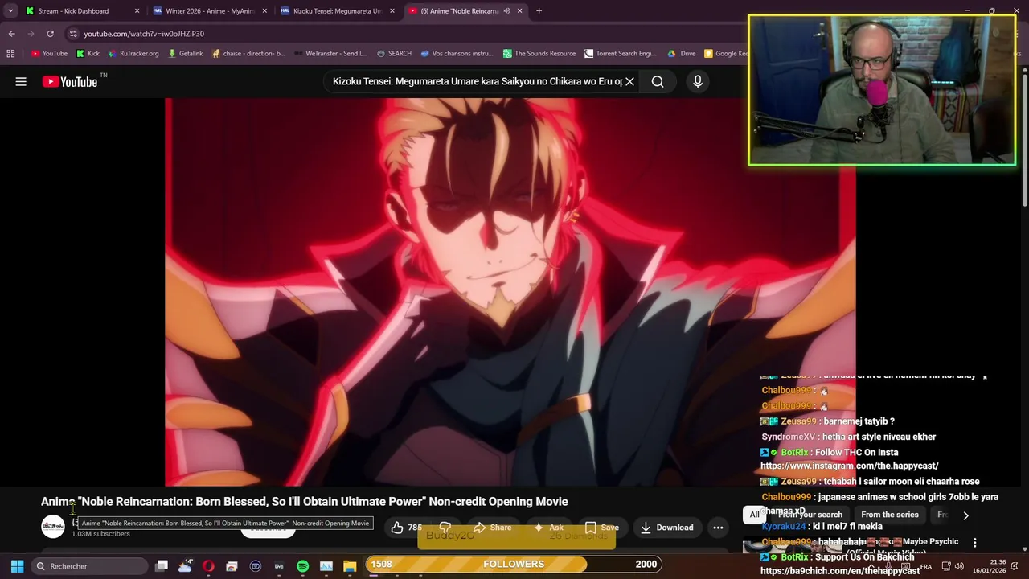Launch Opera from the taskbar
1029x579 pixels.
coord(208,566)
